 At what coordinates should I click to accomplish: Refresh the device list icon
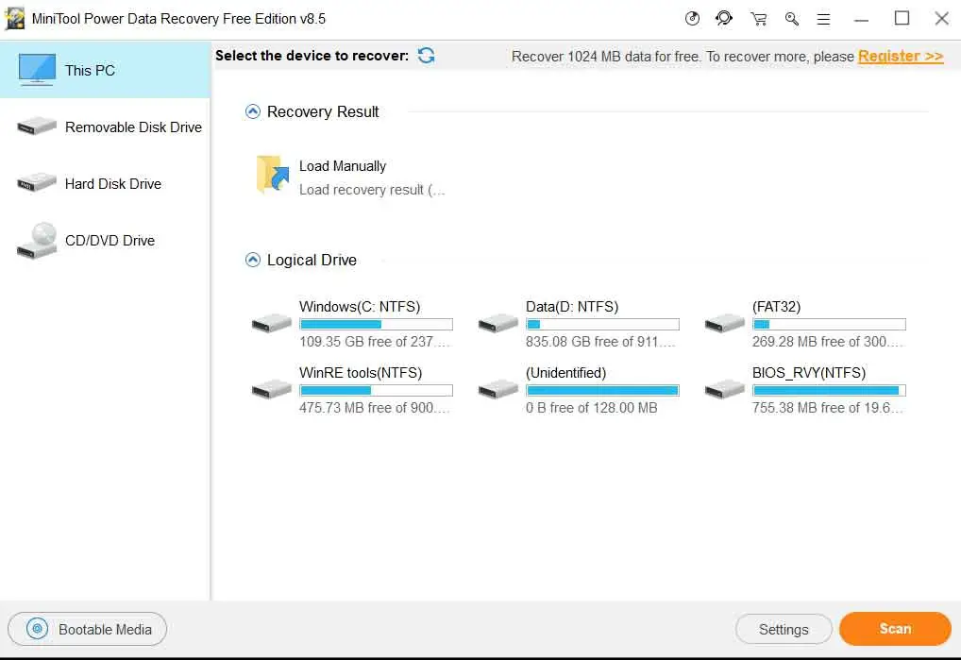[x=426, y=56]
